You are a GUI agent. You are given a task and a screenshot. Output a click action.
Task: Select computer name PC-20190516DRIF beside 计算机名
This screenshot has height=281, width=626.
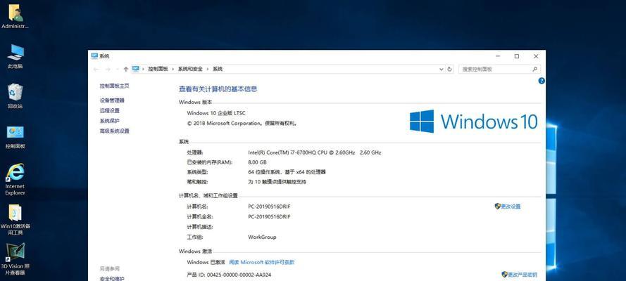tap(269, 207)
